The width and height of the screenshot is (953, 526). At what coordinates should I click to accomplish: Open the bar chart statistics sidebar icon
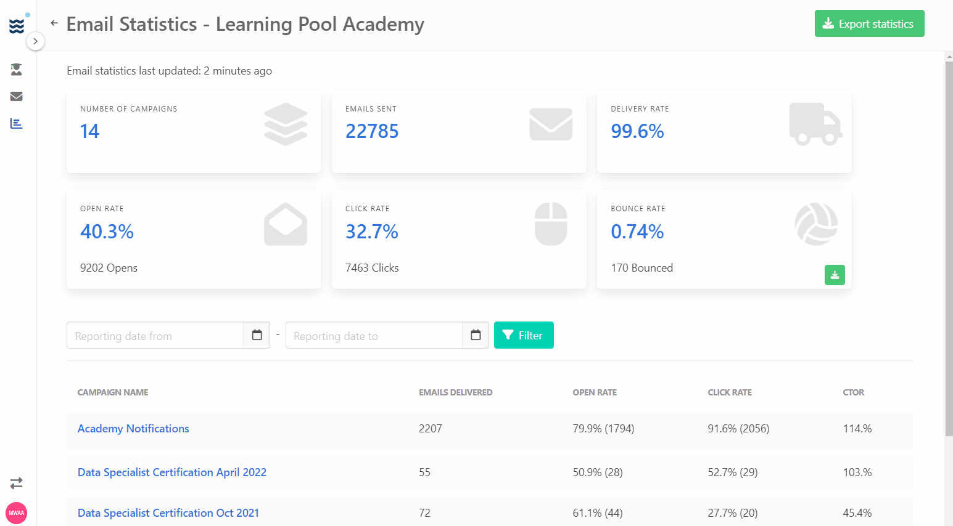tap(17, 124)
